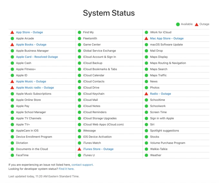Click the System Status page heading
The height and width of the screenshot is (183, 219).
(109, 13)
